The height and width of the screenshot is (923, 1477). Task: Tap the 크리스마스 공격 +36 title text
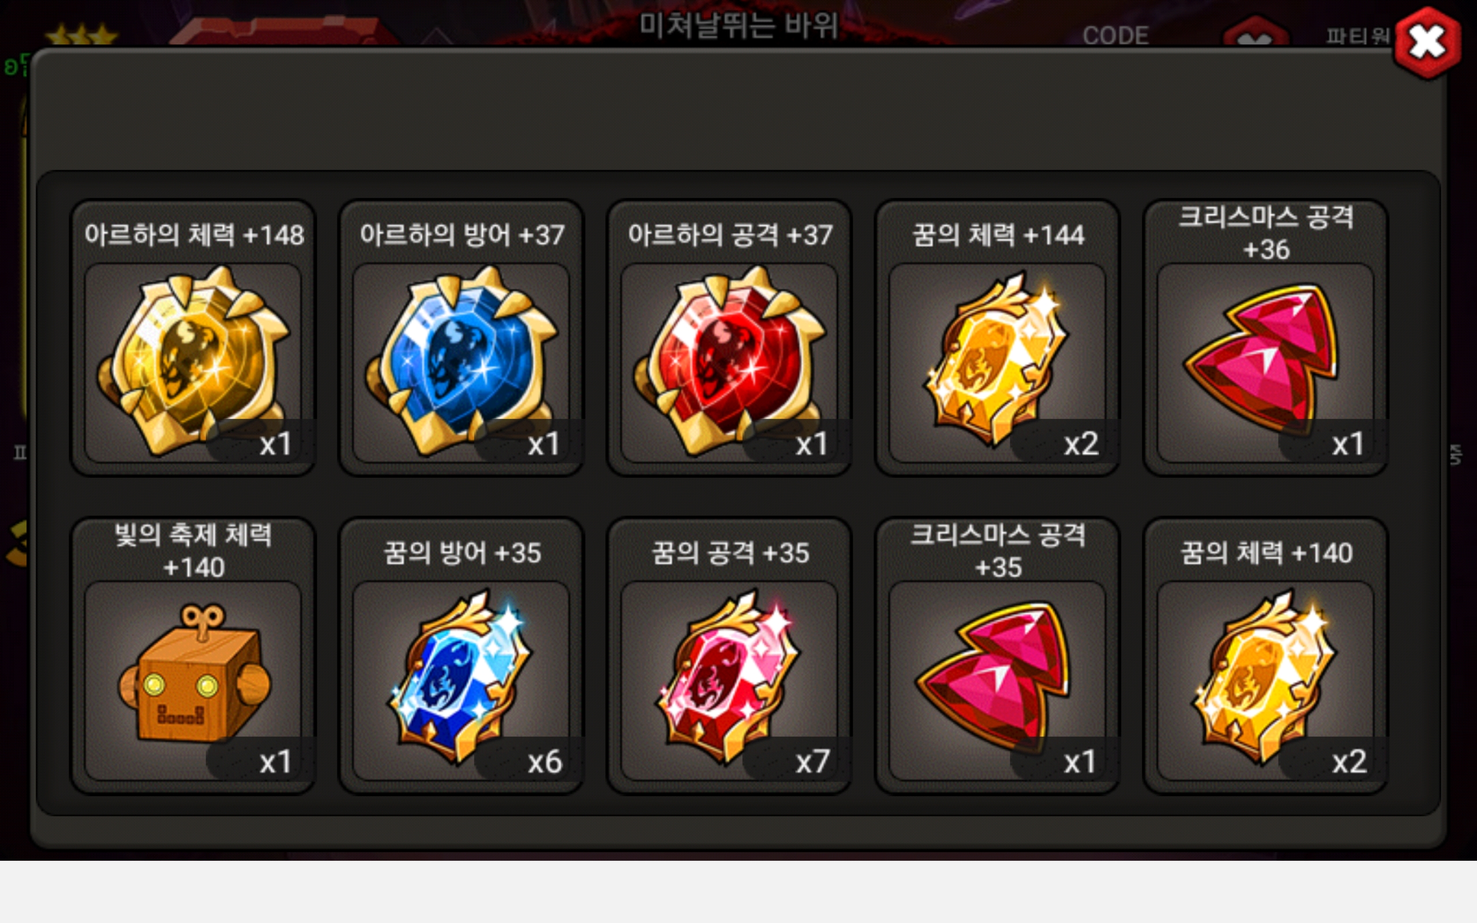(1266, 233)
